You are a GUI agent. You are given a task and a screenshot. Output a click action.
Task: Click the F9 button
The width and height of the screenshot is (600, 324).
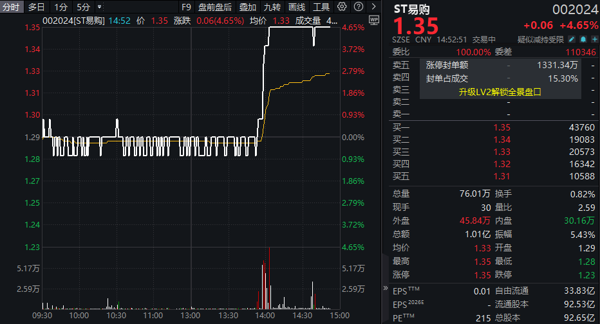(187, 7)
